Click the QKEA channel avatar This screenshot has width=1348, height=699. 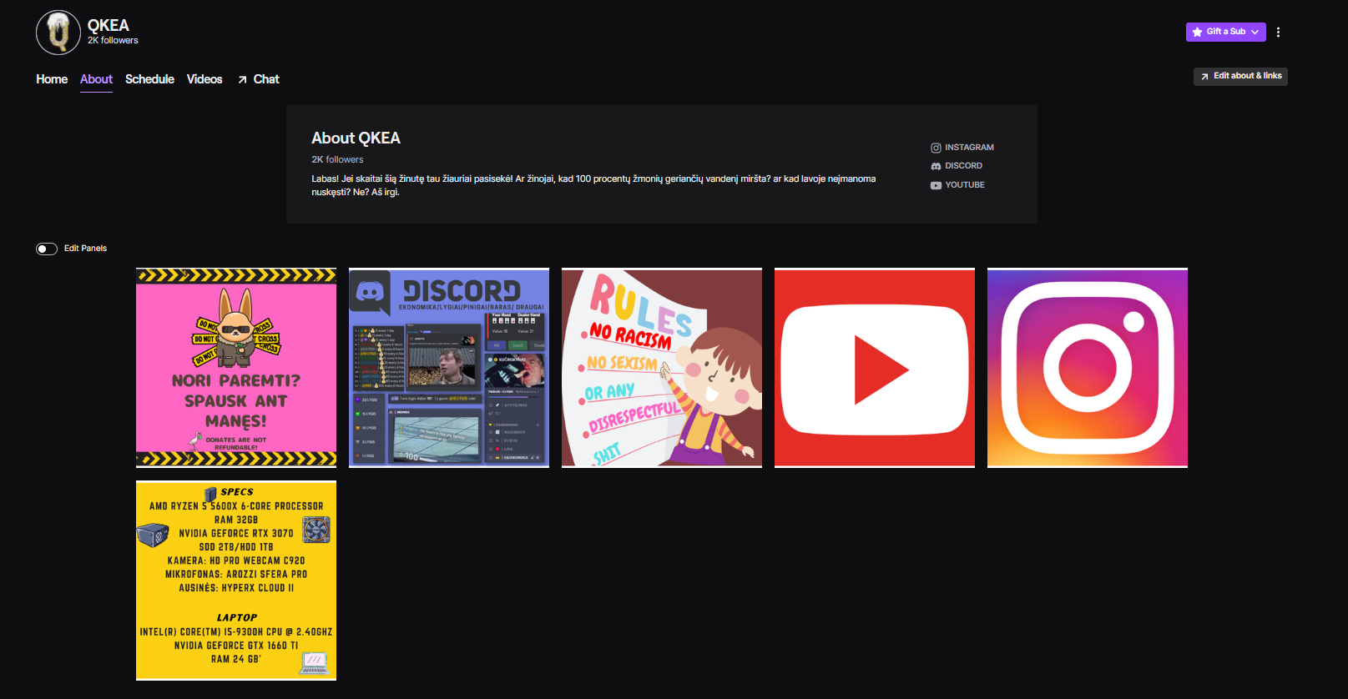(58, 33)
